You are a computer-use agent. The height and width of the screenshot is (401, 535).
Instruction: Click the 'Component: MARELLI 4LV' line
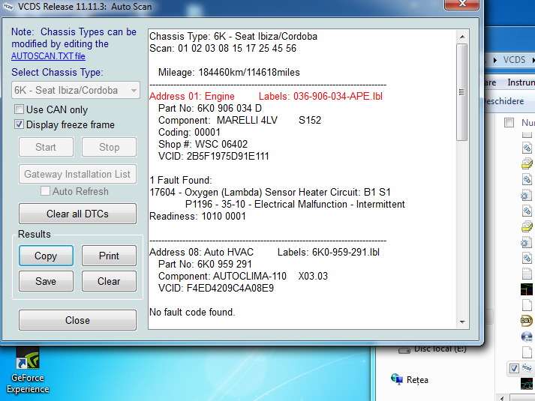(x=239, y=120)
